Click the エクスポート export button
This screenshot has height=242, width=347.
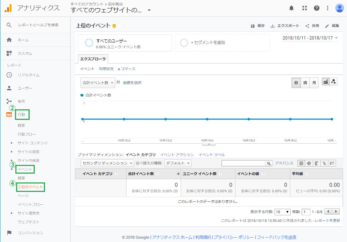(285, 26)
